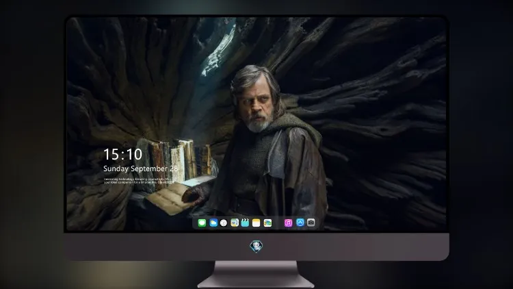This screenshot has width=513, height=289.
Task: Click the monitor's chin logo badge
Action: tap(256, 247)
